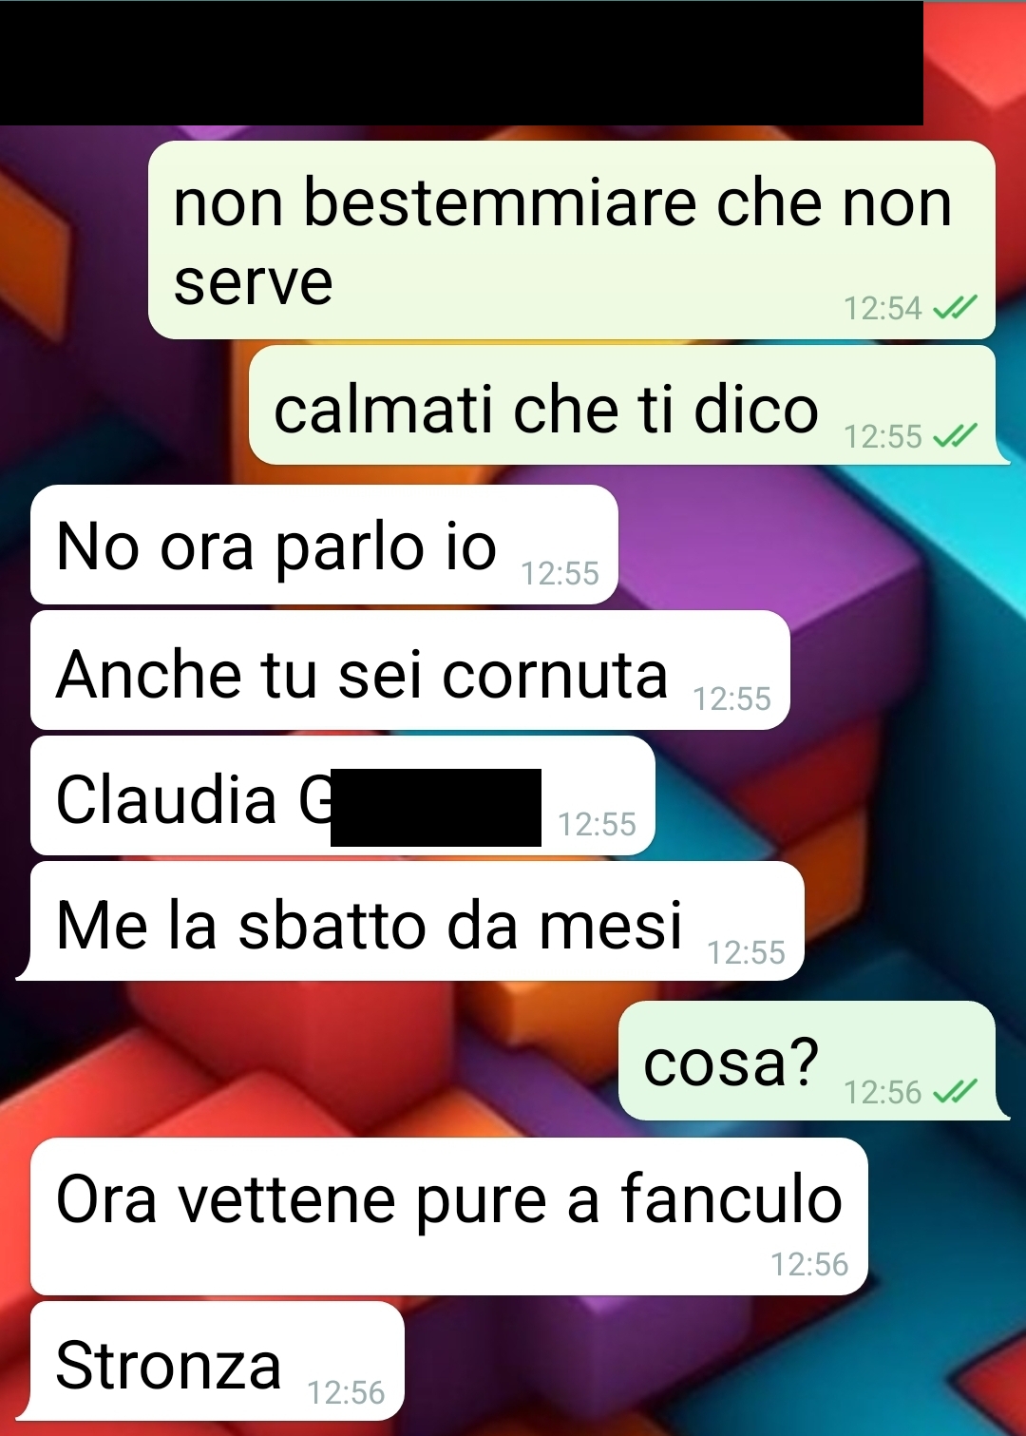1026x1436 pixels.
Task: Tap the black redacted header bar
Action: (462, 63)
